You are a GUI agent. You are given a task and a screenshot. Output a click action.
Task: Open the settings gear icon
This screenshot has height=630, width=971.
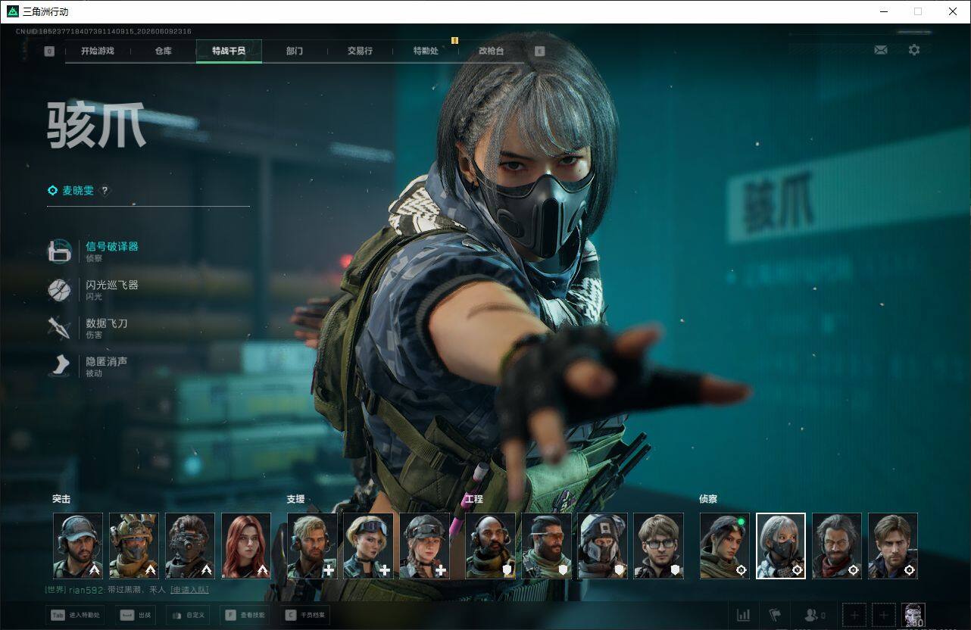(x=914, y=50)
